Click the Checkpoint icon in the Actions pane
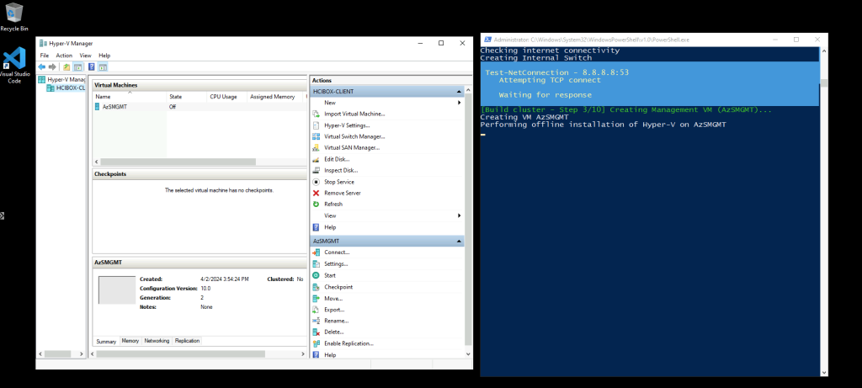Image resolution: width=862 pixels, height=388 pixels. point(317,287)
